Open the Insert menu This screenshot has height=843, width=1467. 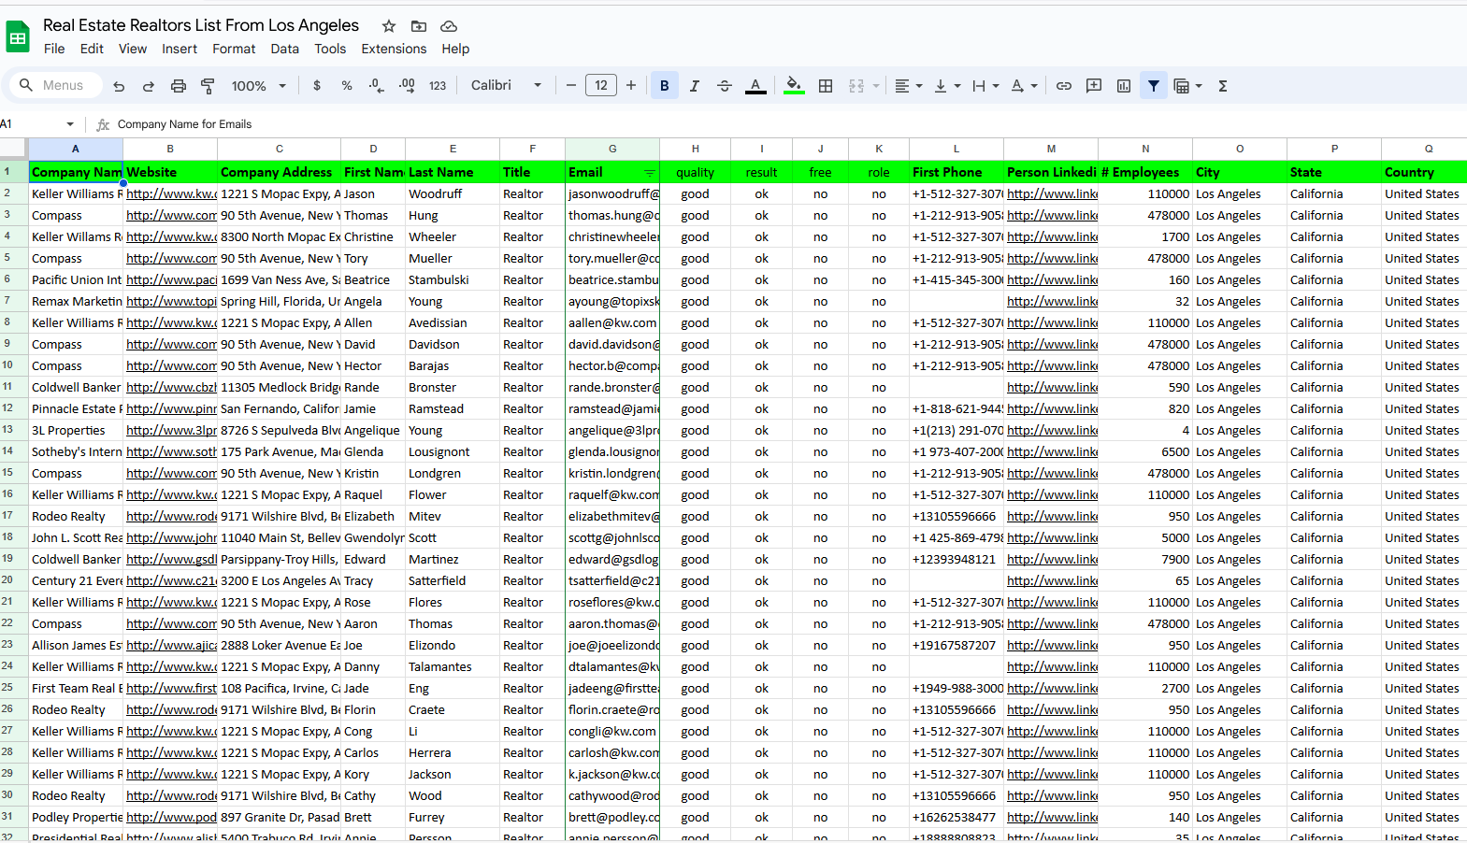(x=180, y=49)
